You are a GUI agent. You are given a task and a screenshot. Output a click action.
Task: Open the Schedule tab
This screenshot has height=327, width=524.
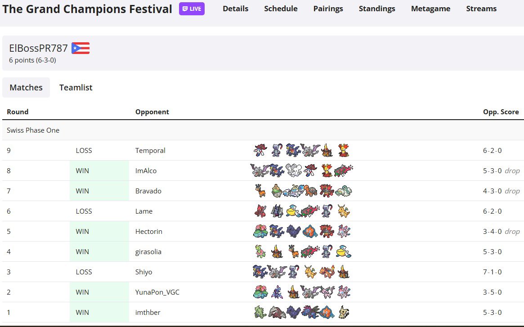(x=281, y=9)
